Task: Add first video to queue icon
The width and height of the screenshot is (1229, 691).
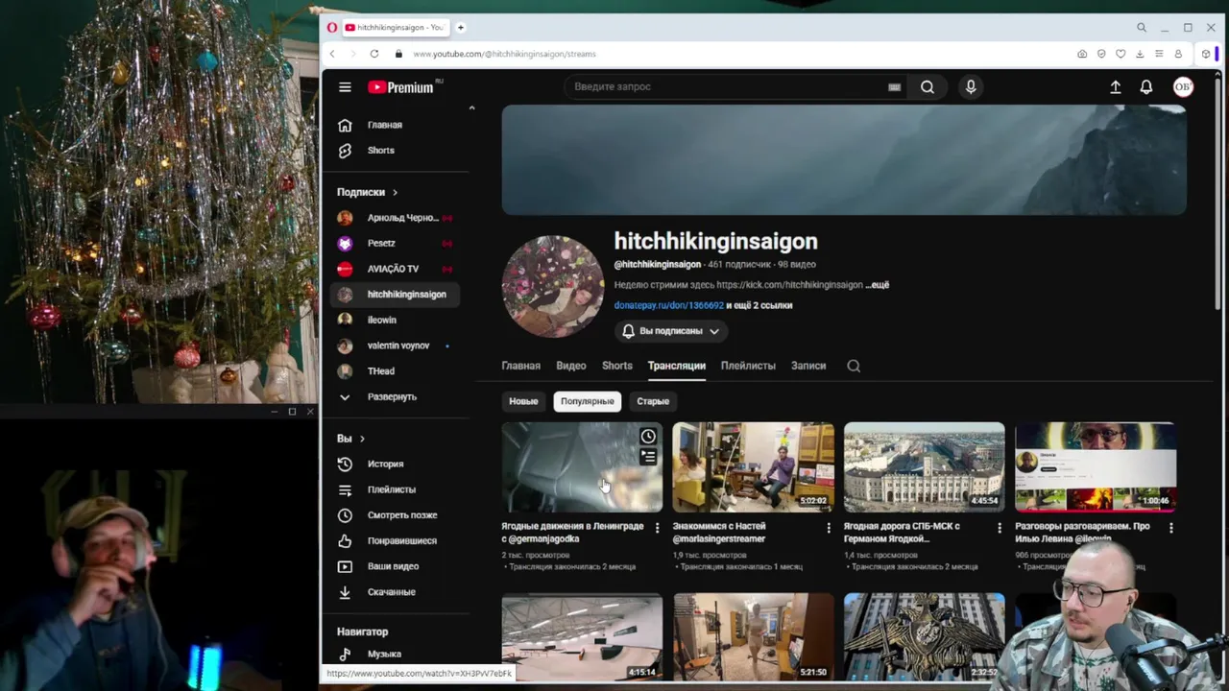Action: (648, 458)
